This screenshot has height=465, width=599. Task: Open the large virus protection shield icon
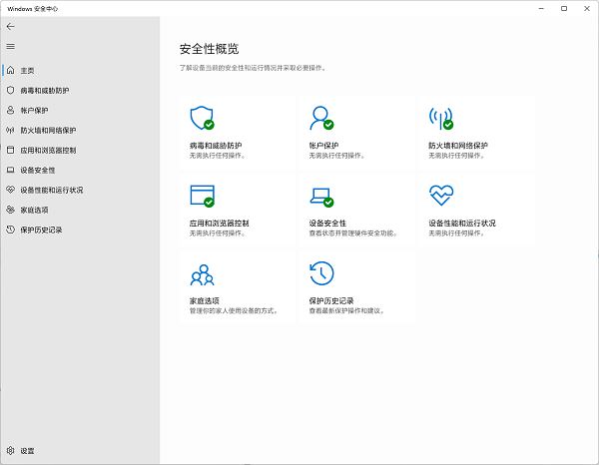(202, 118)
